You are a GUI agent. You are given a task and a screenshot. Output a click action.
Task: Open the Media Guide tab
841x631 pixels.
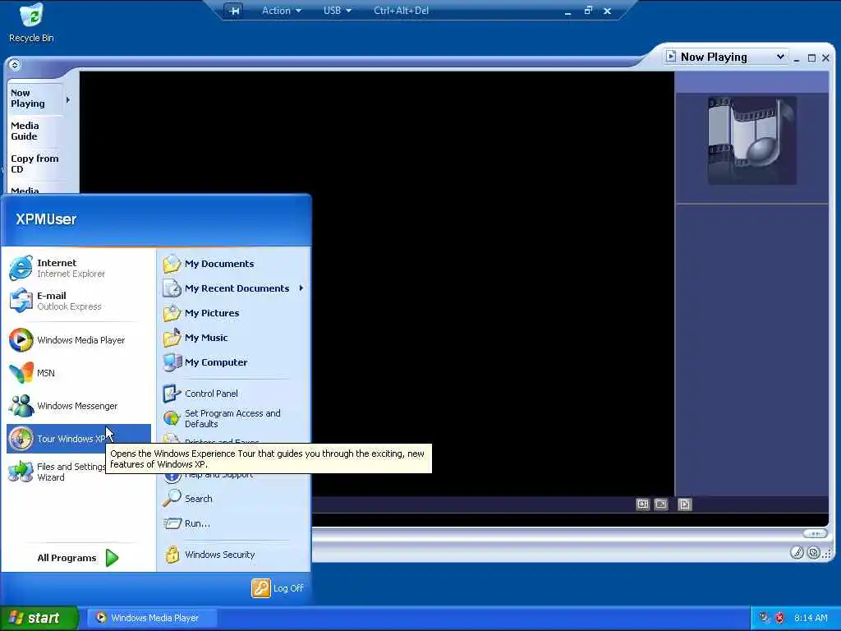coord(34,131)
